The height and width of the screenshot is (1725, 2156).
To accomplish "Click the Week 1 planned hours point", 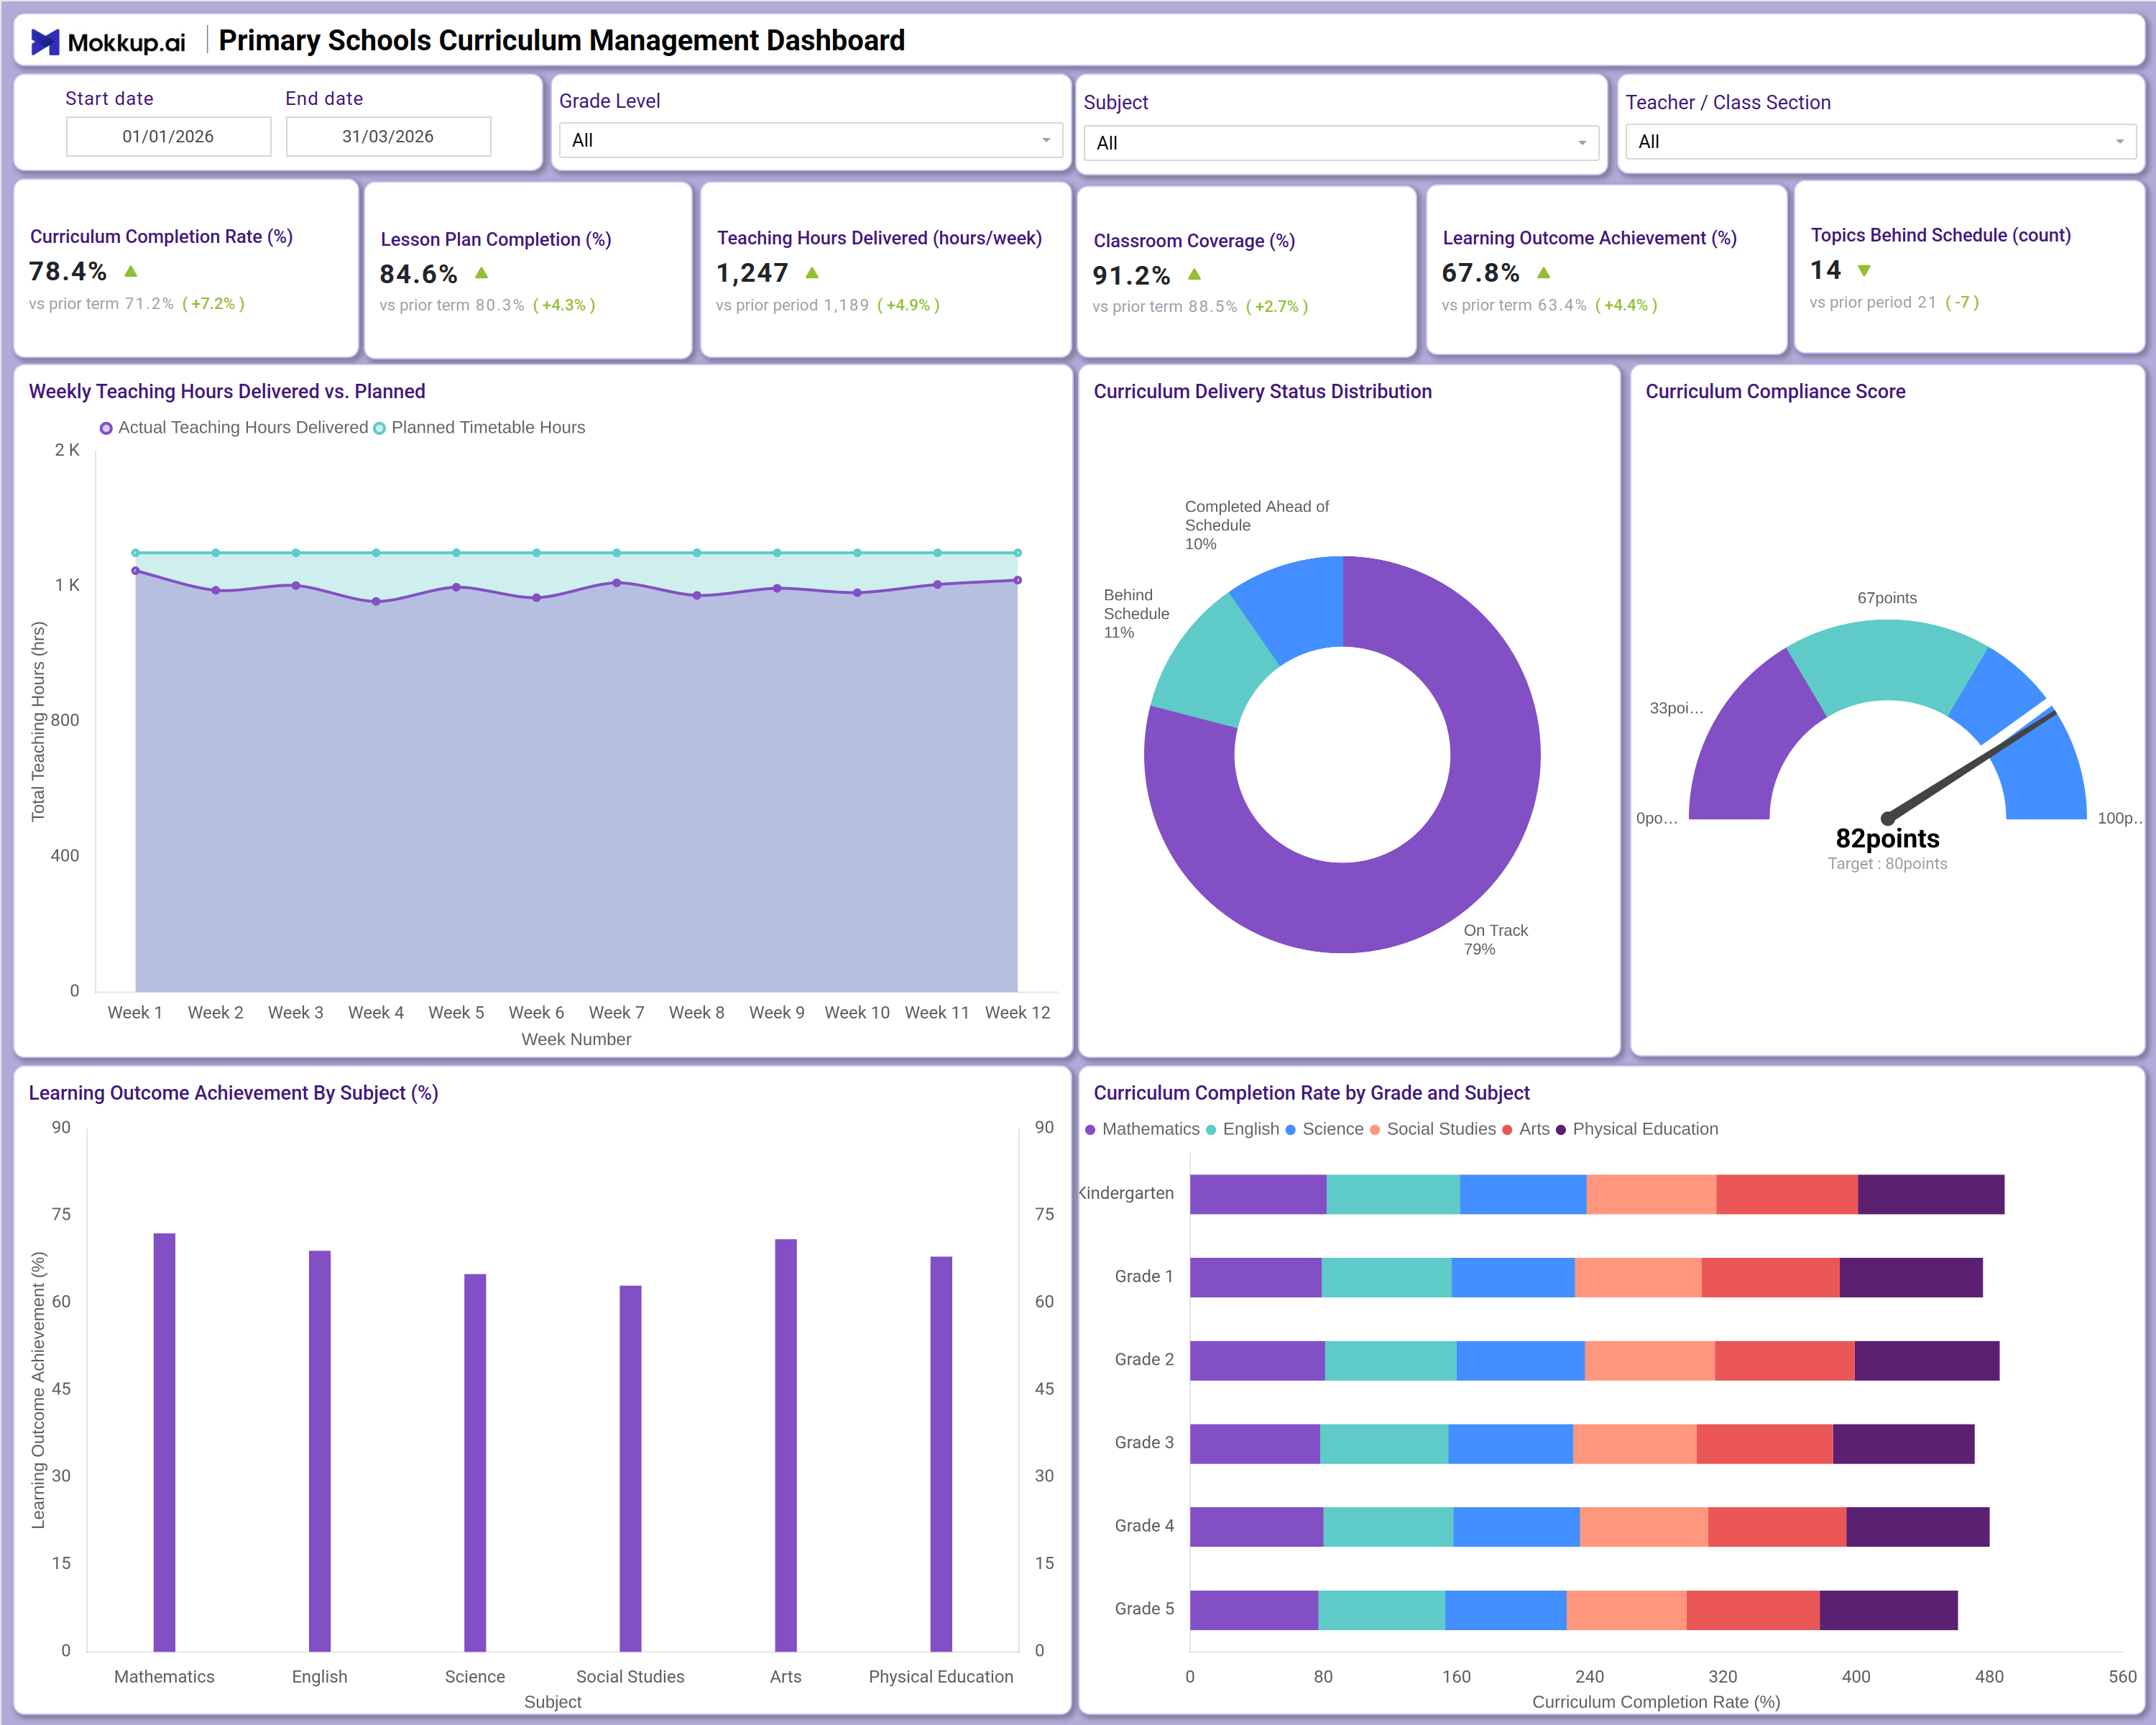I will [x=136, y=553].
